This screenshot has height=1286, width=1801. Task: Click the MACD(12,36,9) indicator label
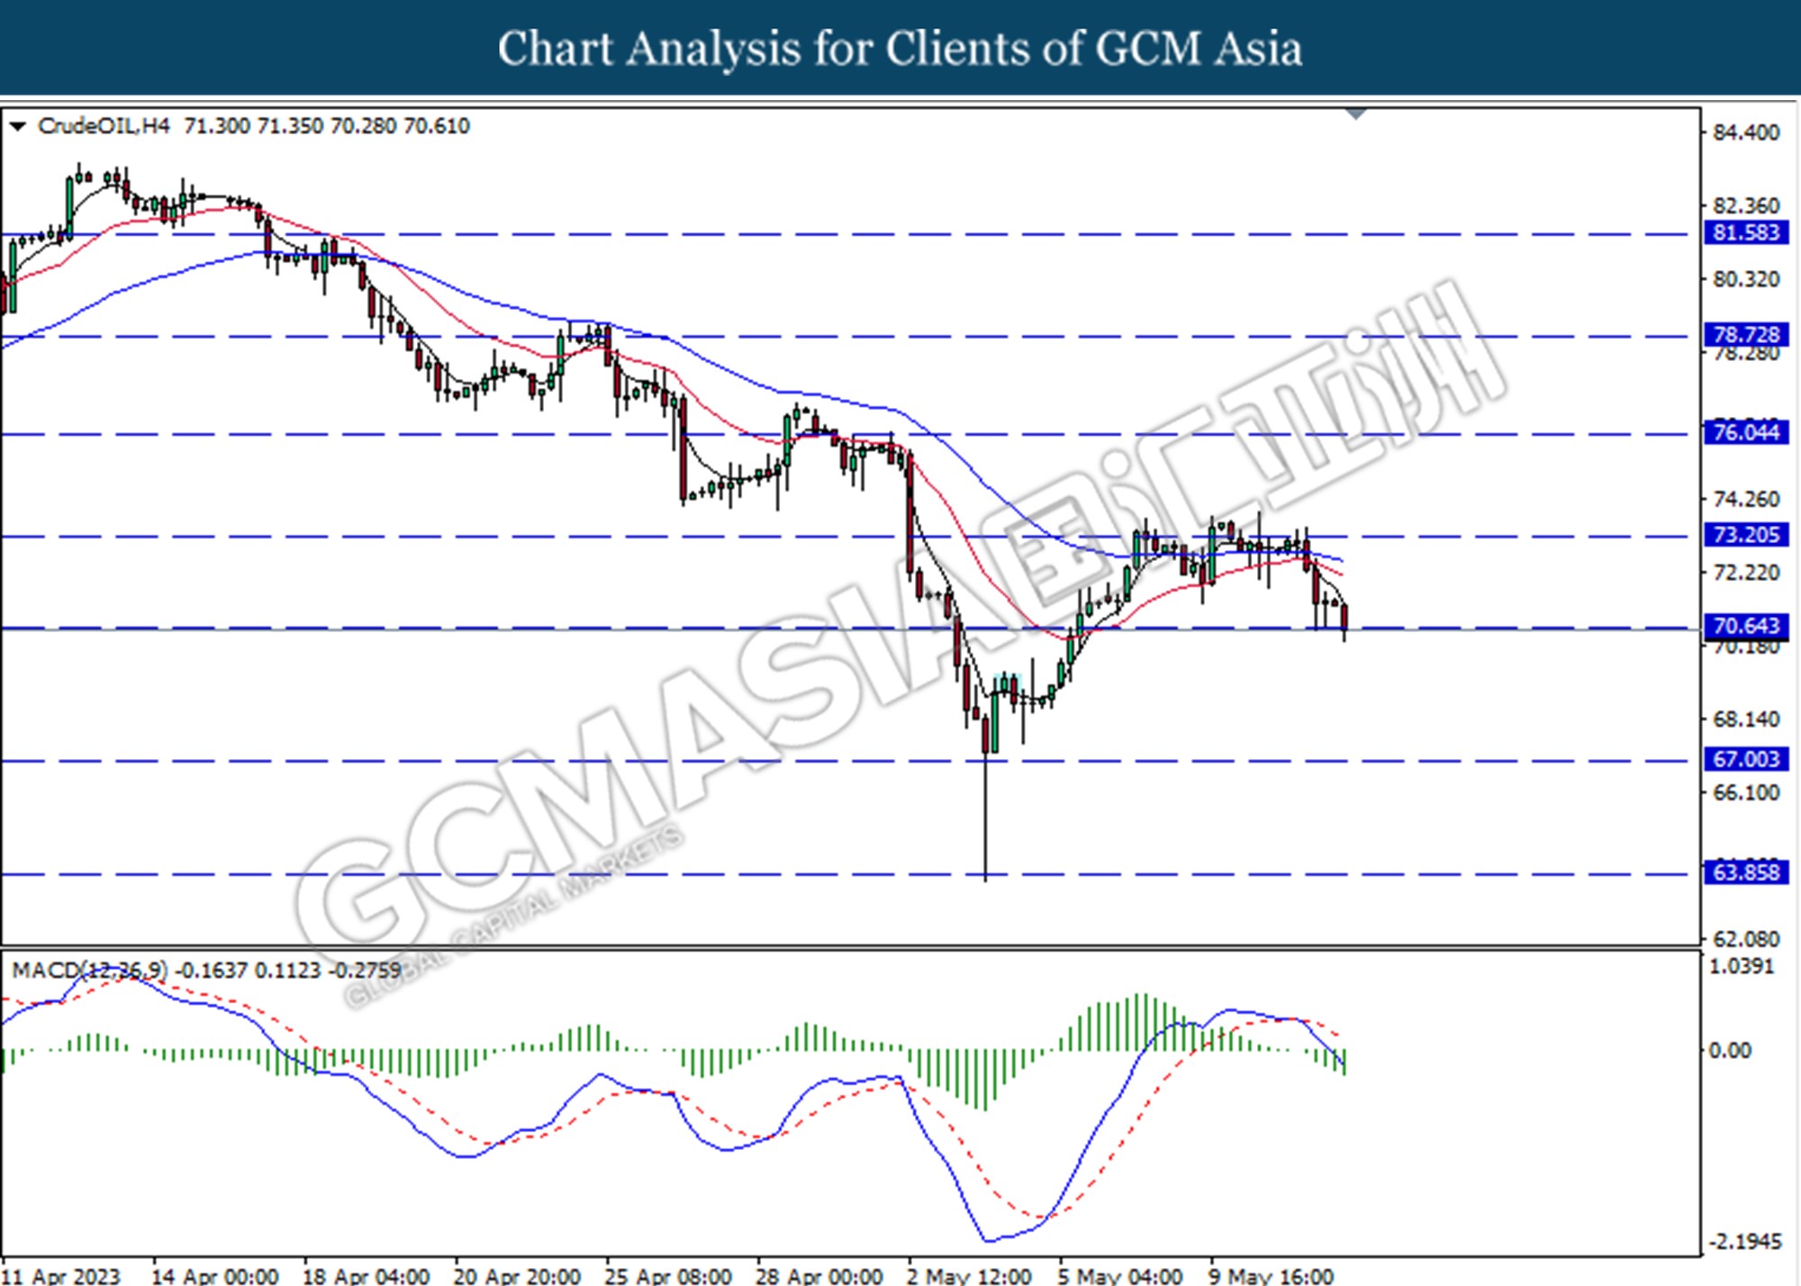click(89, 970)
